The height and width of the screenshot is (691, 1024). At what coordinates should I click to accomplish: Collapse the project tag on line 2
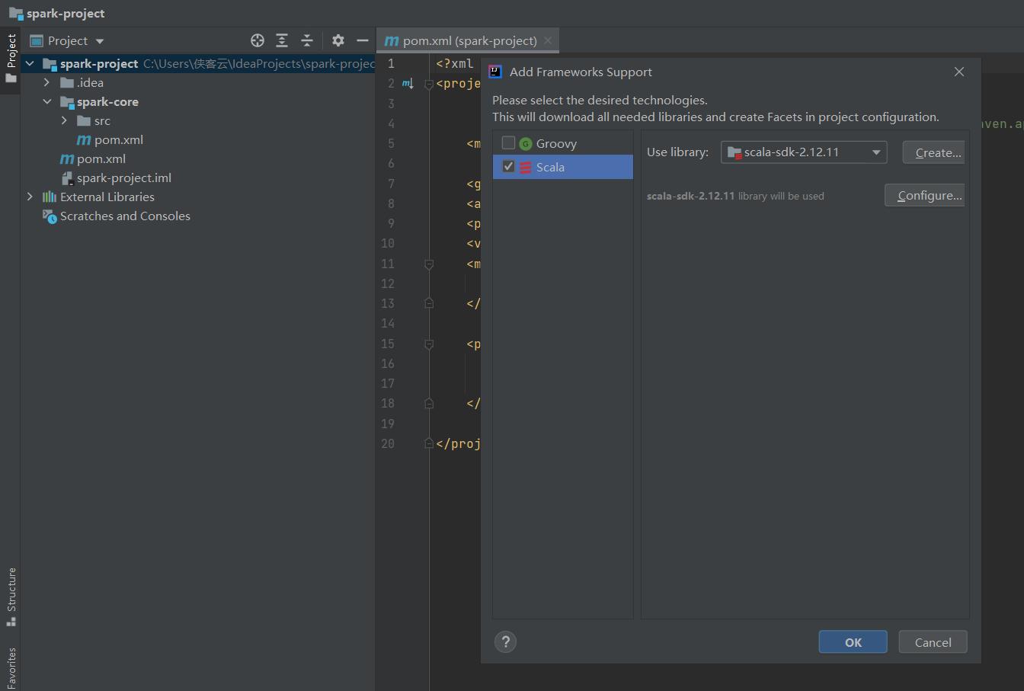point(429,84)
